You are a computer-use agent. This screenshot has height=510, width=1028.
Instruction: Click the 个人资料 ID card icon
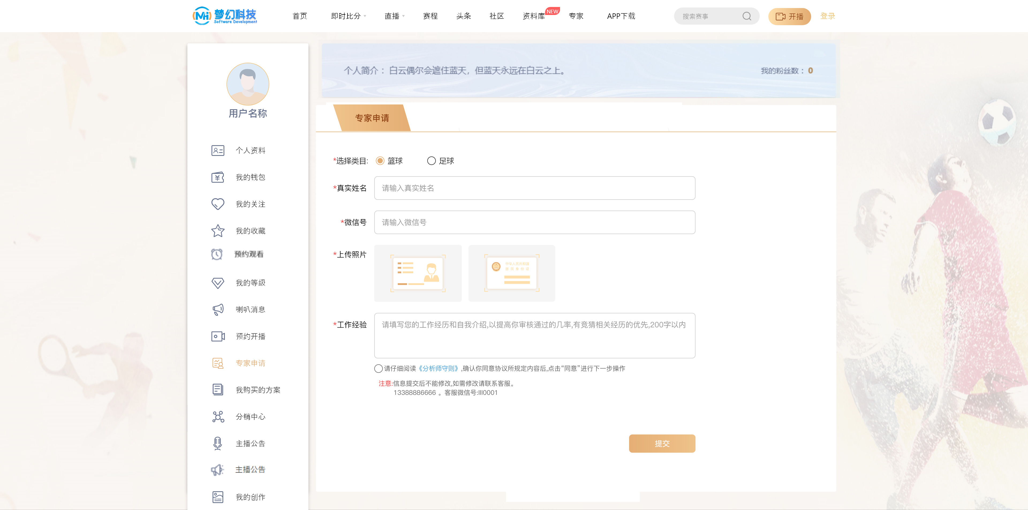(217, 151)
